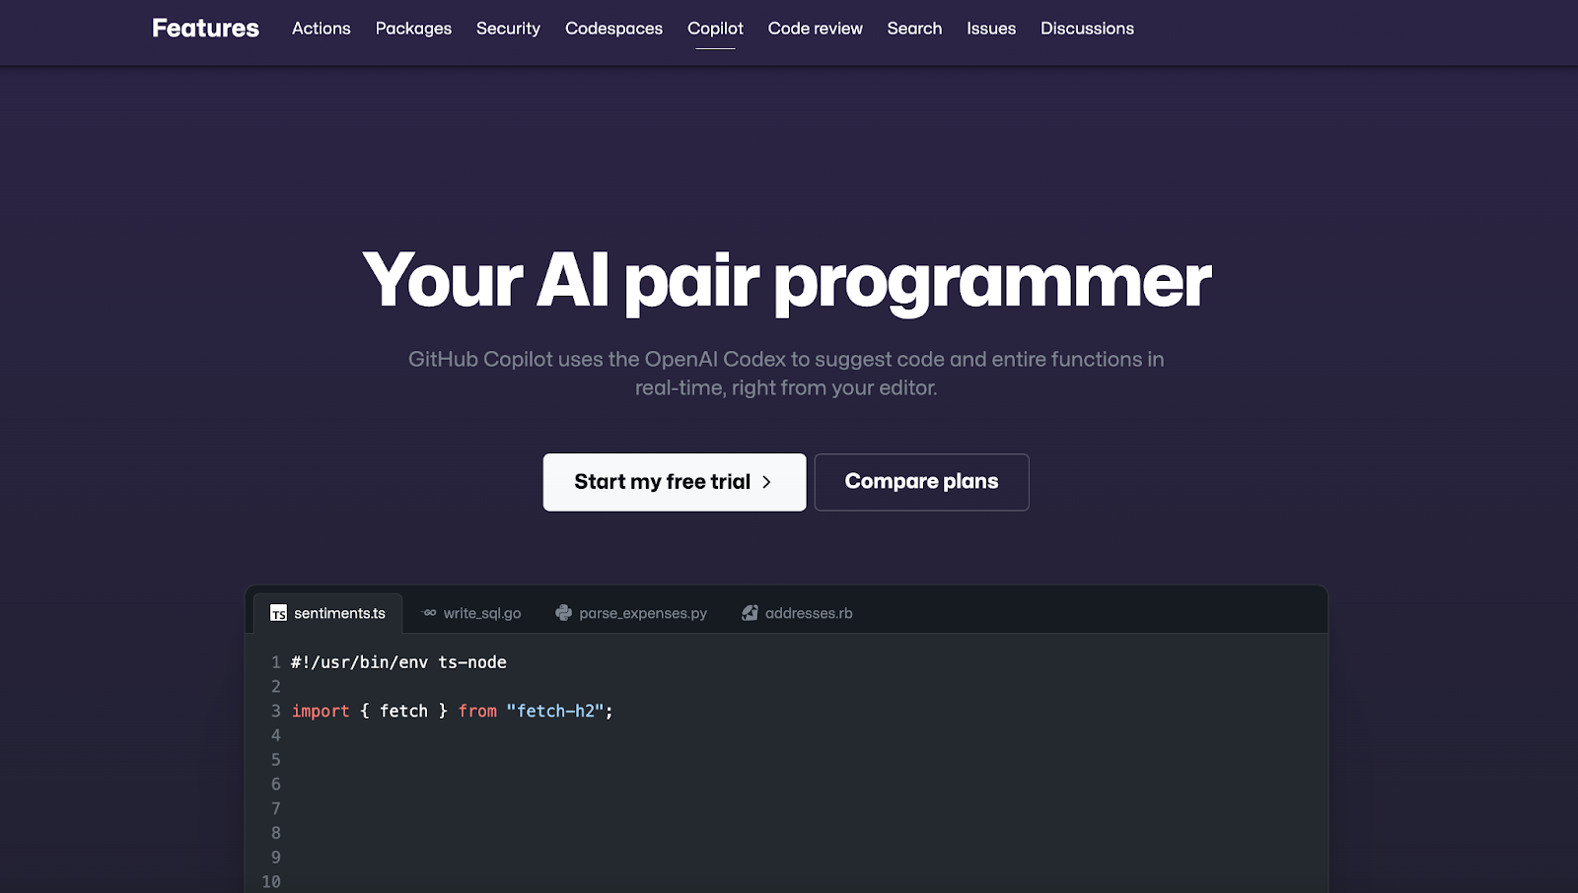Screen dimensions: 1578x893
Task: Click the GitHub Copilot description paragraph
Action: click(786, 374)
